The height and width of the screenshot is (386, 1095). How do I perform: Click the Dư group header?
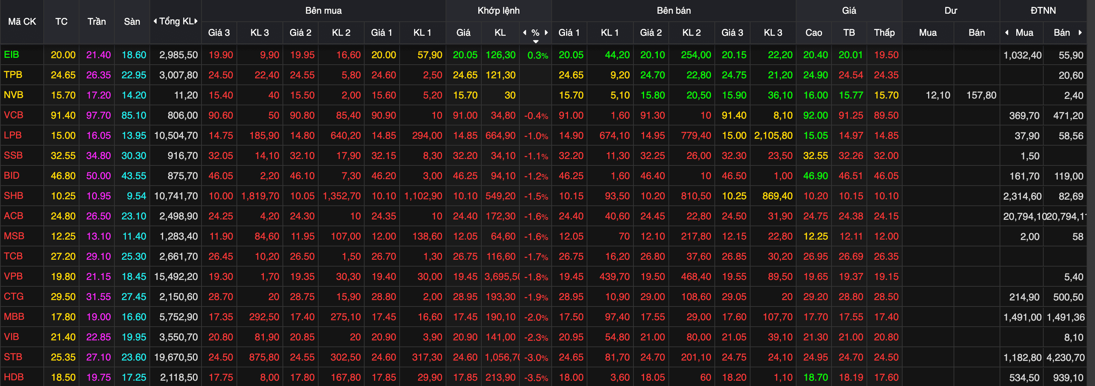click(951, 11)
